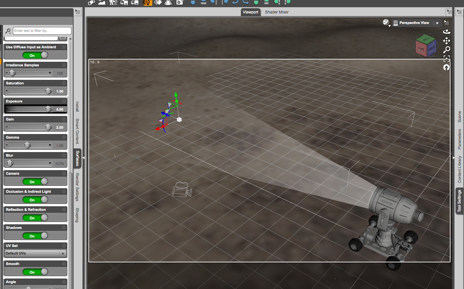The image size is (464, 289).
Task: Open the Render Settings side tab
Action: (78, 187)
